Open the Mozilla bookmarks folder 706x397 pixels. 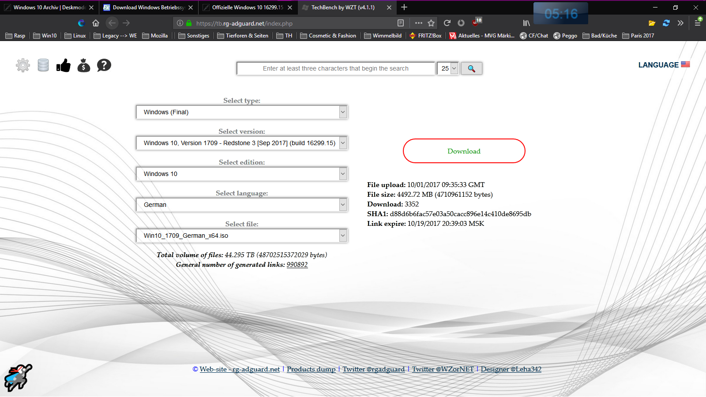point(155,36)
